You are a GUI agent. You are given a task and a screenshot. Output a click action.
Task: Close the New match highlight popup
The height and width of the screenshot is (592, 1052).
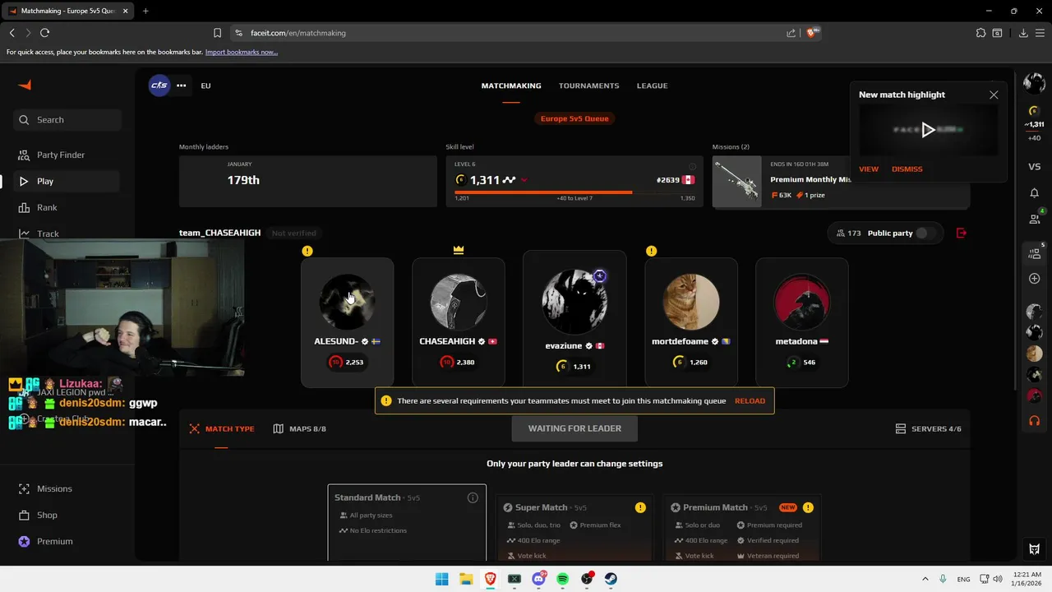(994, 95)
